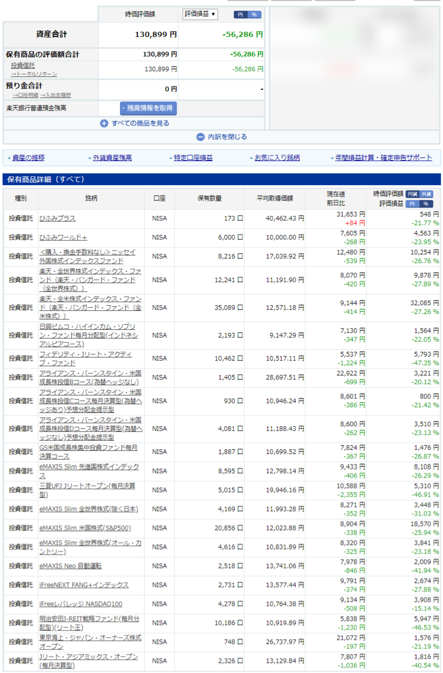Image resolution: width=443 pixels, height=673 pixels.
Task: Click the 保有商品詳細(すべて) section header
Action: click(x=221, y=179)
